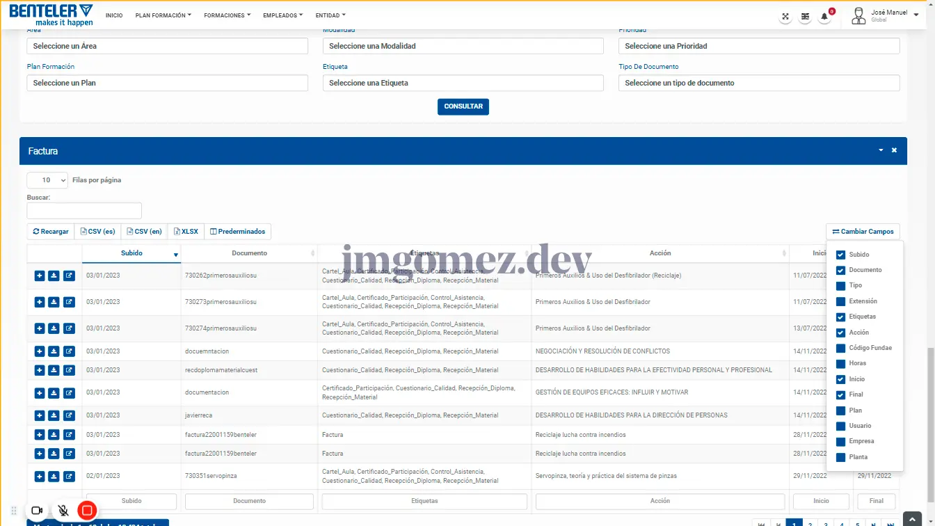
Task: Open the Plan Formación menu
Action: [x=163, y=15]
